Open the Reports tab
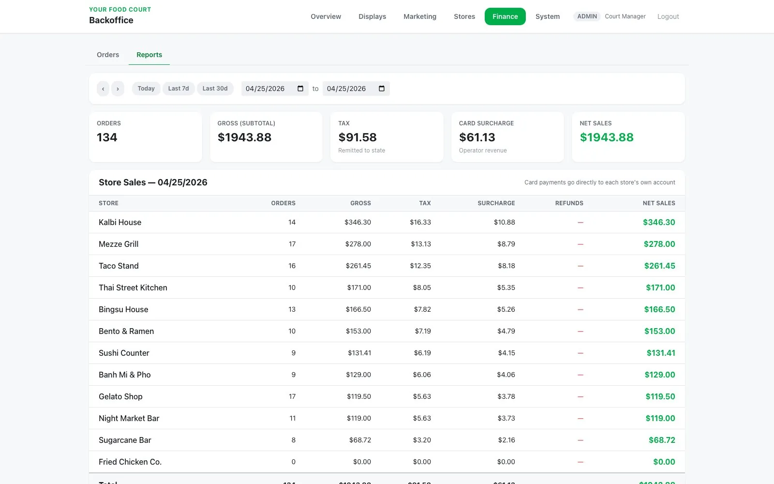Viewport: 774px width, 484px height. pos(149,55)
